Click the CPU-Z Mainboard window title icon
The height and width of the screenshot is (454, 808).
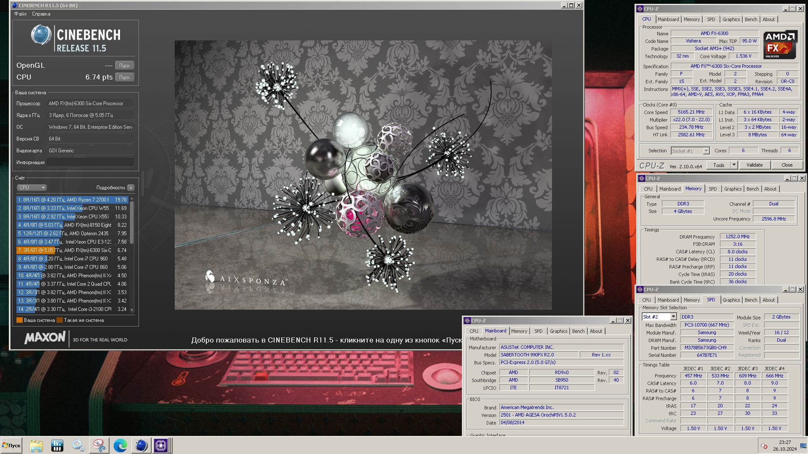[467, 321]
